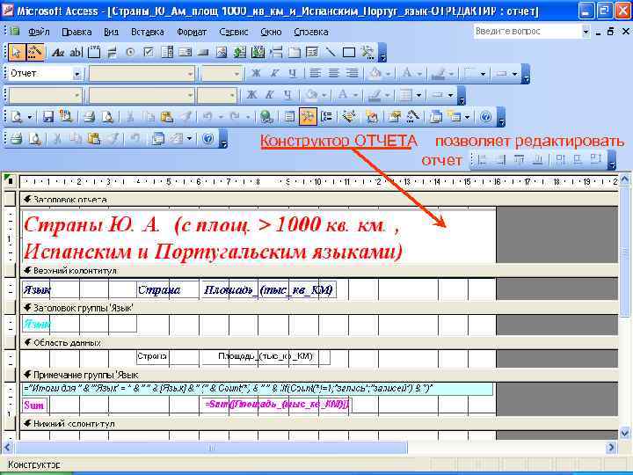This screenshot has height=475, width=633.
Task: Save the report with the diskette icon
Action: pyautogui.click(x=48, y=117)
